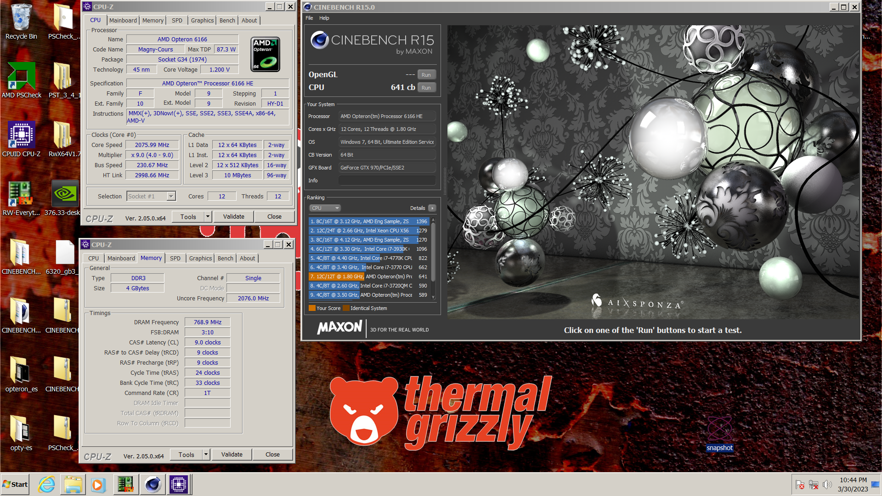Open the CPU ranking type dropdown in Cinebench
The height and width of the screenshot is (496, 882).
pos(325,208)
